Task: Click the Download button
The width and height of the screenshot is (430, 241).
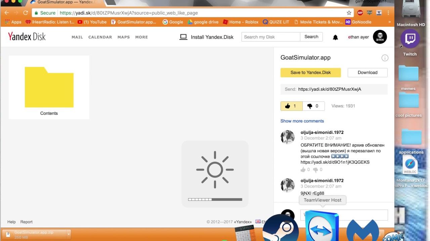Action: pos(368,72)
